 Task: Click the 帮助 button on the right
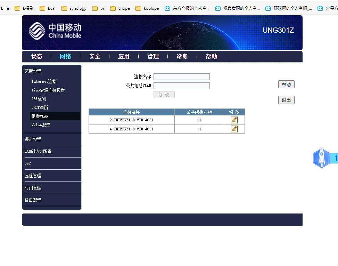[x=286, y=84]
